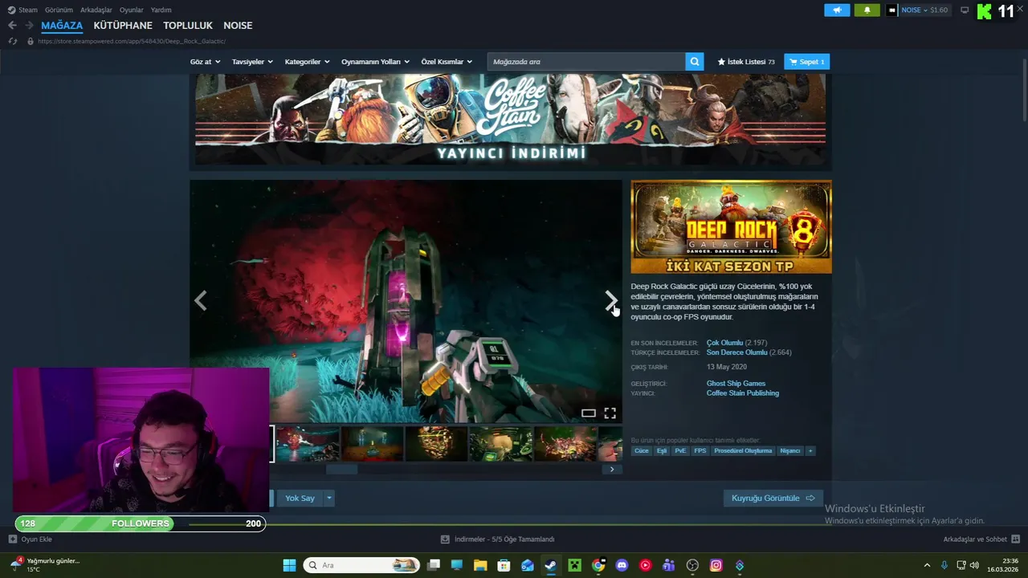Screen dimensions: 1028x578
Task: Switch to the KÜTÜPHANE tab
Action: (x=123, y=26)
